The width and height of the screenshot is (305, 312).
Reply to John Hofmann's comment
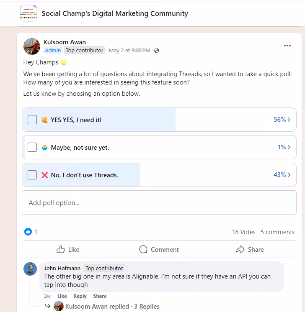click(80, 296)
